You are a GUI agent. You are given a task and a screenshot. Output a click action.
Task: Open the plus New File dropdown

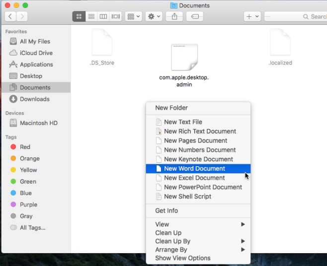click(252, 16)
